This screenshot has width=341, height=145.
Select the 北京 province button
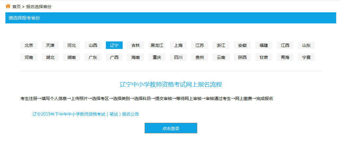(x=29, y=45)
